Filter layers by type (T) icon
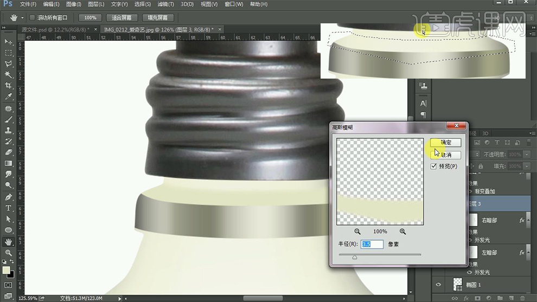 496,143
